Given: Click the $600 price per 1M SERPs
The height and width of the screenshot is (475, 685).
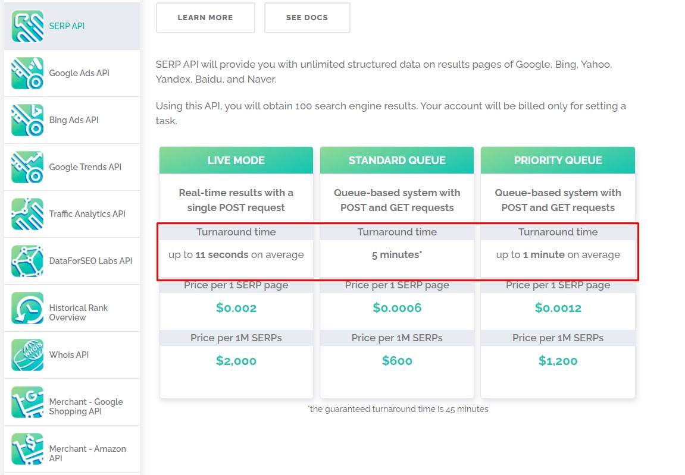Looking at the screenshot, I should pos(397,361).
